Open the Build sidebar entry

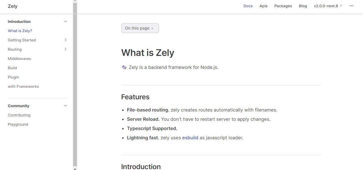12,68
